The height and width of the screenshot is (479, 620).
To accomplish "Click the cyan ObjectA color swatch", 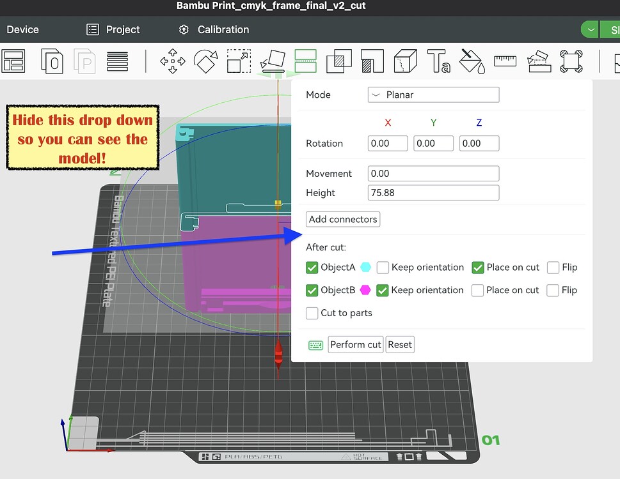I will point(366,268).
